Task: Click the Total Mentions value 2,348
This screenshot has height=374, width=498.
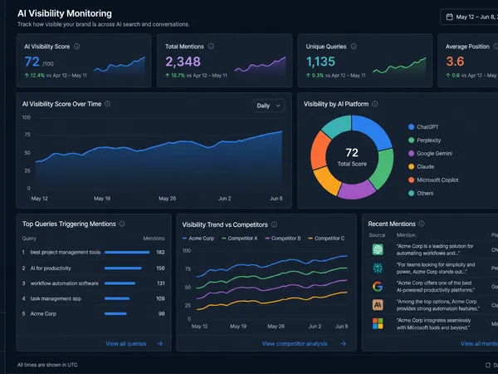Action: pyautogui.click(x=183, y=62)
